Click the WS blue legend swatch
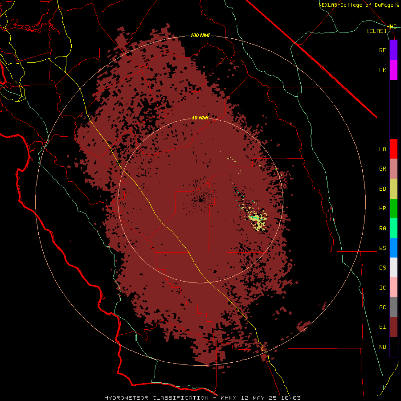 pos(393,248)
